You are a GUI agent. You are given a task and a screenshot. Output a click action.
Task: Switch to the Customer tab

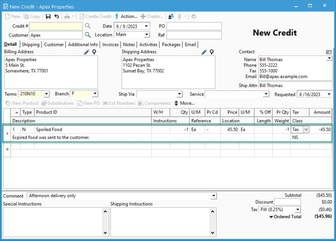pyautogui.click(x=54, y=45)
